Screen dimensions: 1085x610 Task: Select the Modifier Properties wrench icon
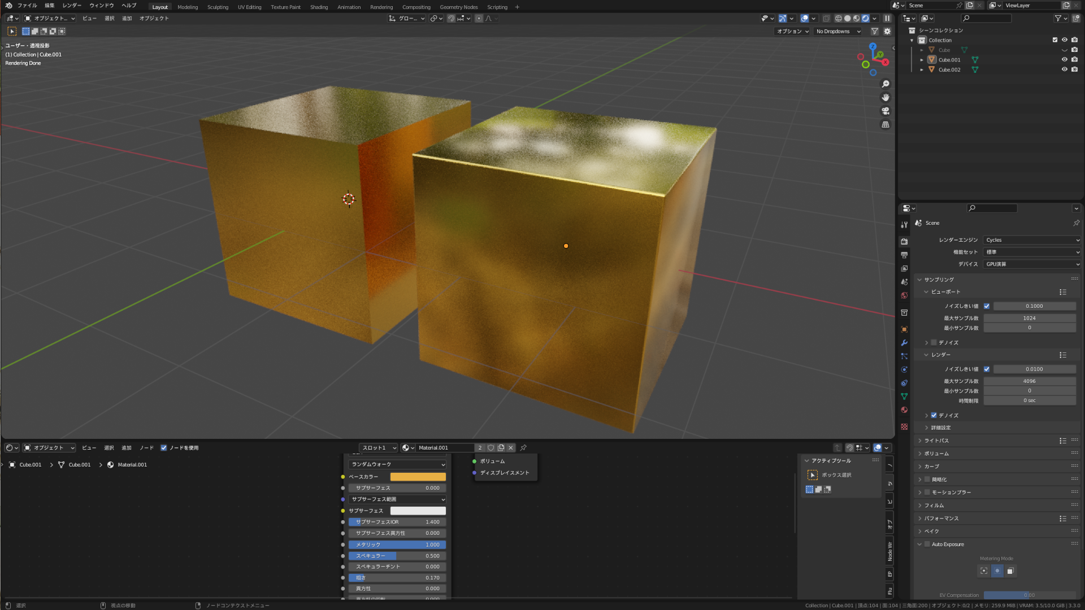(904, 343)
